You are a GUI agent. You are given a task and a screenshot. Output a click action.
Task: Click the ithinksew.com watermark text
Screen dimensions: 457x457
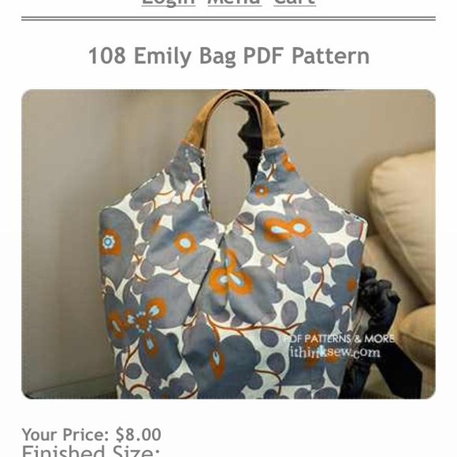[335, 352]
